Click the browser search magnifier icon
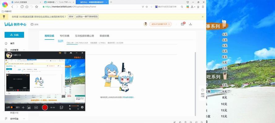The image size is (275, 123). (182, 7)
